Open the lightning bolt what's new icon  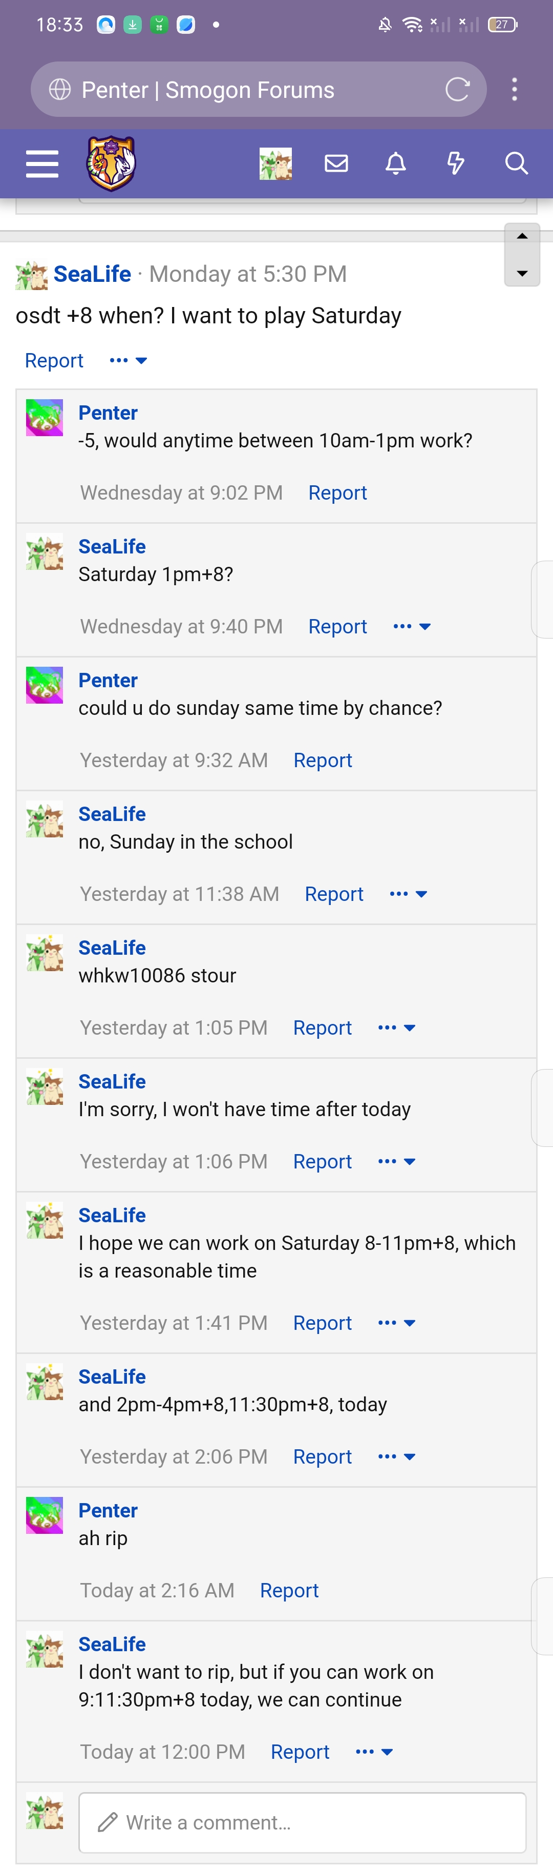pos(456,163)
